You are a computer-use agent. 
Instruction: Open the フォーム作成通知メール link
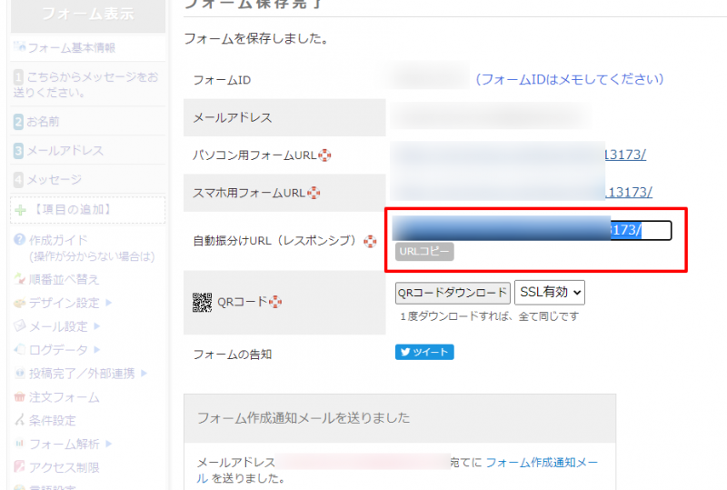[x=541, y=464]
